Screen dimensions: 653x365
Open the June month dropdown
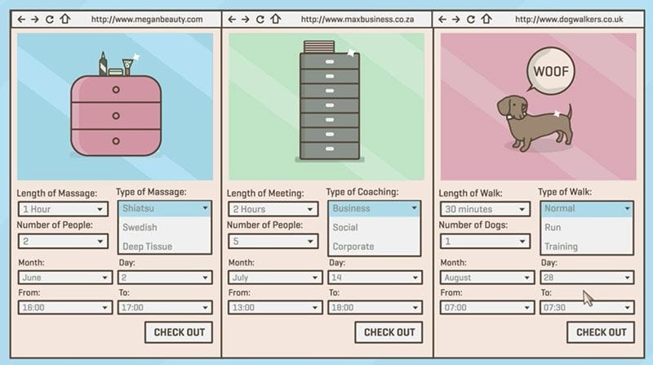[65, 277]
